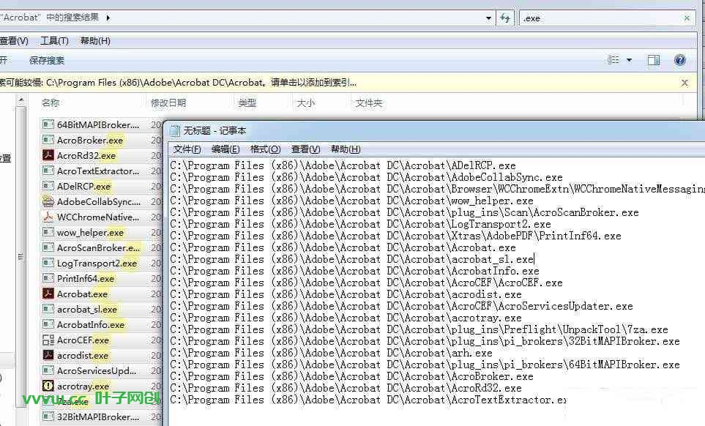Click Notepad line ending with AcroScanBroker.exe

point(404,212)
